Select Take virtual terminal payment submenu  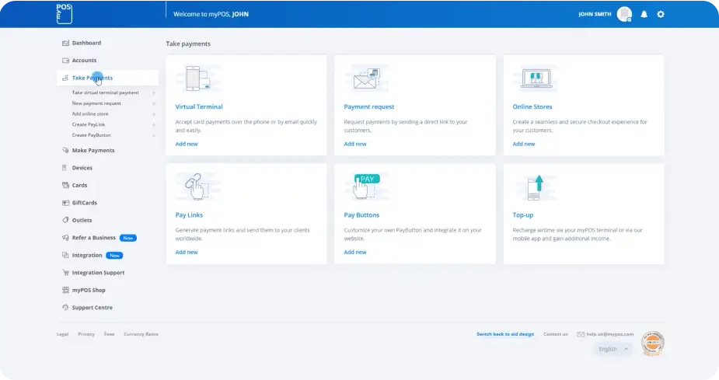(x=105, y=92)
